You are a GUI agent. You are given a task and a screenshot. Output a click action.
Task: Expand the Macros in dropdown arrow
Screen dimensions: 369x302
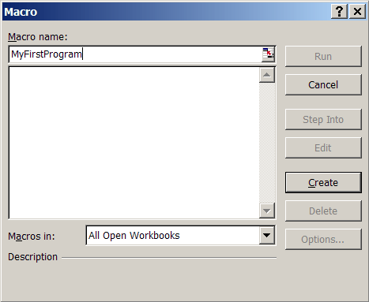click(x=267, y=235)
